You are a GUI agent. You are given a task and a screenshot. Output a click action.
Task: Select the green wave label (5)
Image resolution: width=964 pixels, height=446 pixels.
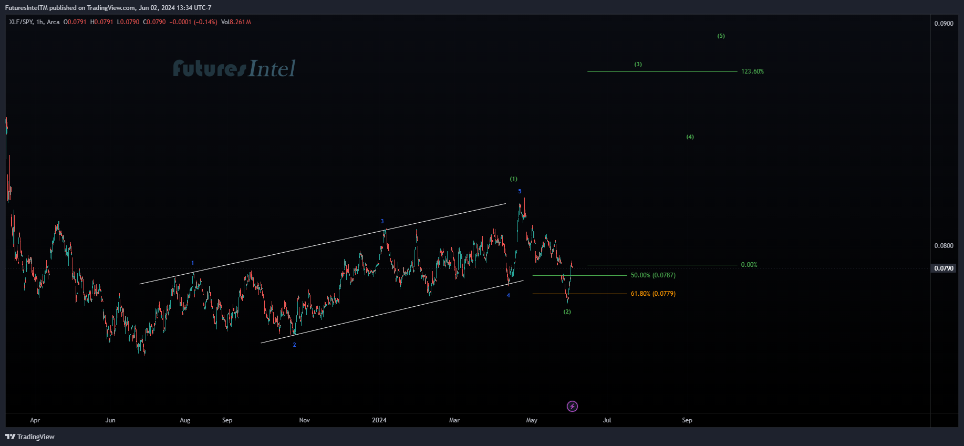(721, 36)
